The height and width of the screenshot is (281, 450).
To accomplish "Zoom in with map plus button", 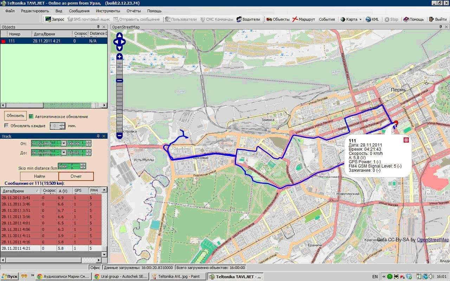I will click(120, 57).
